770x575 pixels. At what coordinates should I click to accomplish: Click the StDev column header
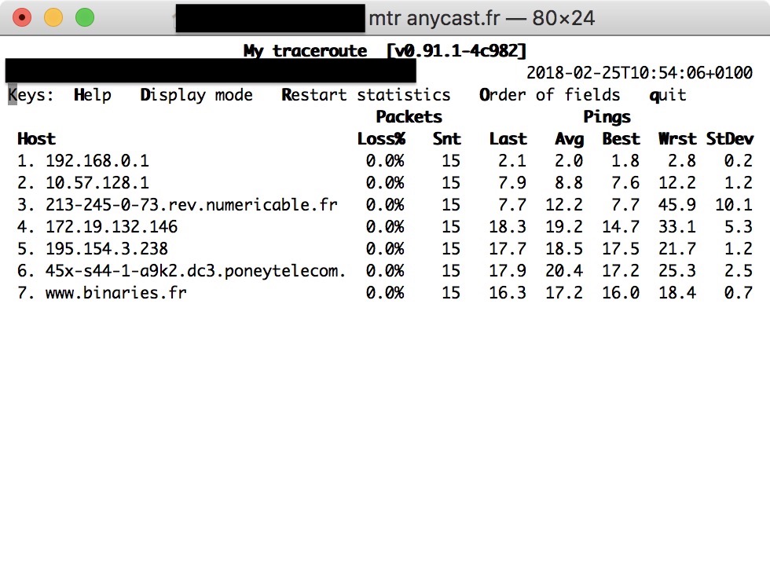coord(730,139)
